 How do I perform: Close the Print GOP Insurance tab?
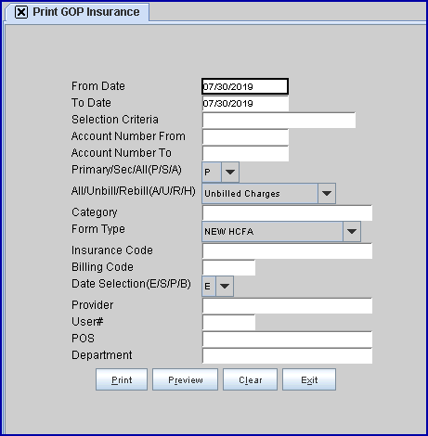pos(21,12)
